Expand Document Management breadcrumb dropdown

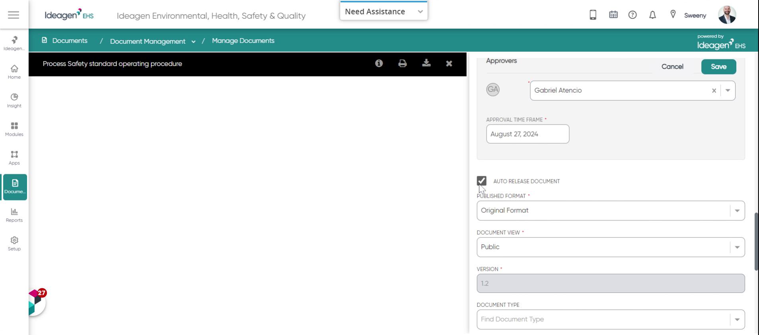pos(193,41)
